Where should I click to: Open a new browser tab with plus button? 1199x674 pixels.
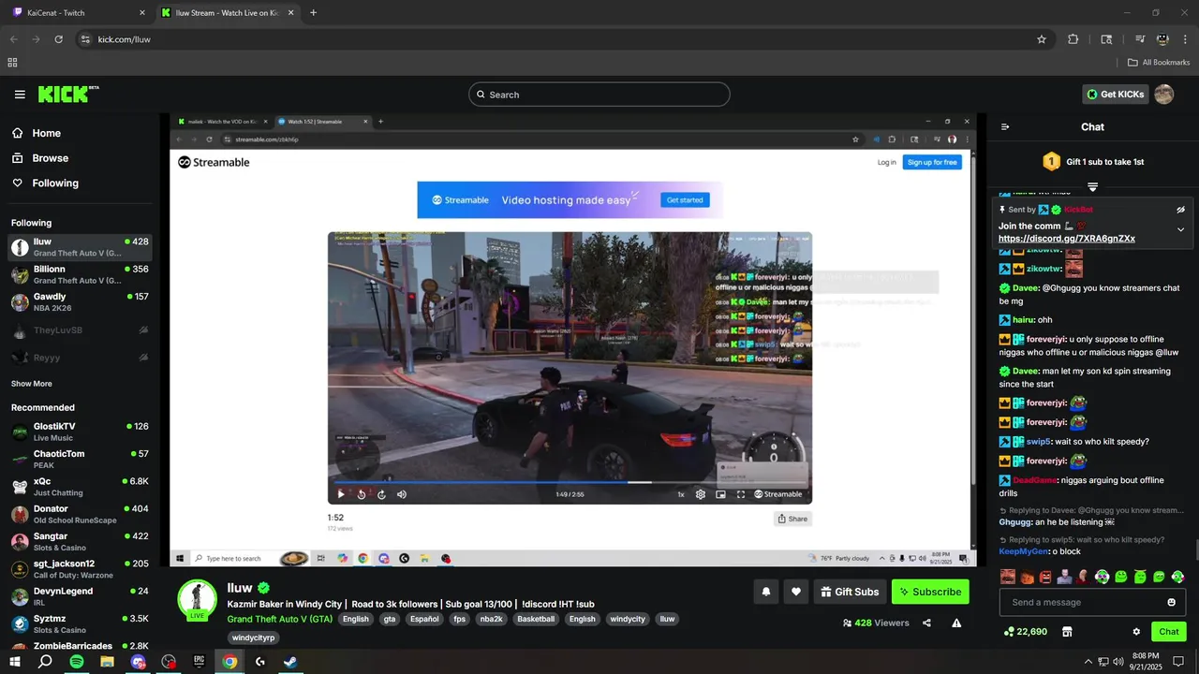tap(313, 13)
